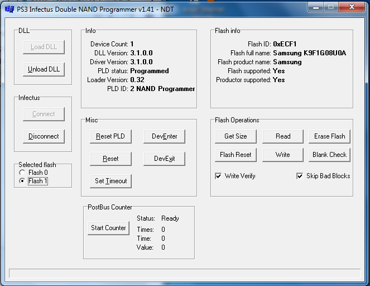
Task: Click the grayed-out Connect button
Action: tap(44, 114)
